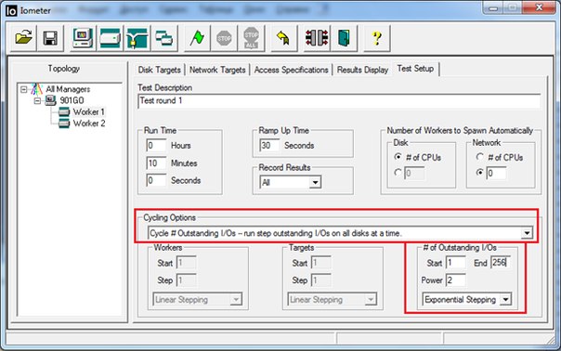Screen dimensions: 561x351
Task: Click Outstanding I/Os Start field
Action: [456, 263]
